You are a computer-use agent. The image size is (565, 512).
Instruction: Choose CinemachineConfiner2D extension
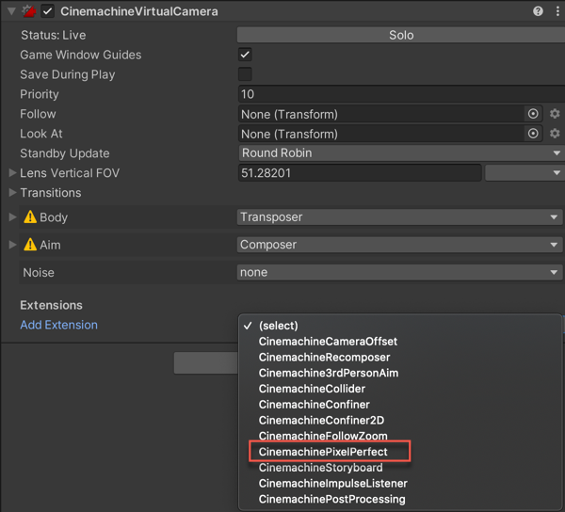[321, 420]
